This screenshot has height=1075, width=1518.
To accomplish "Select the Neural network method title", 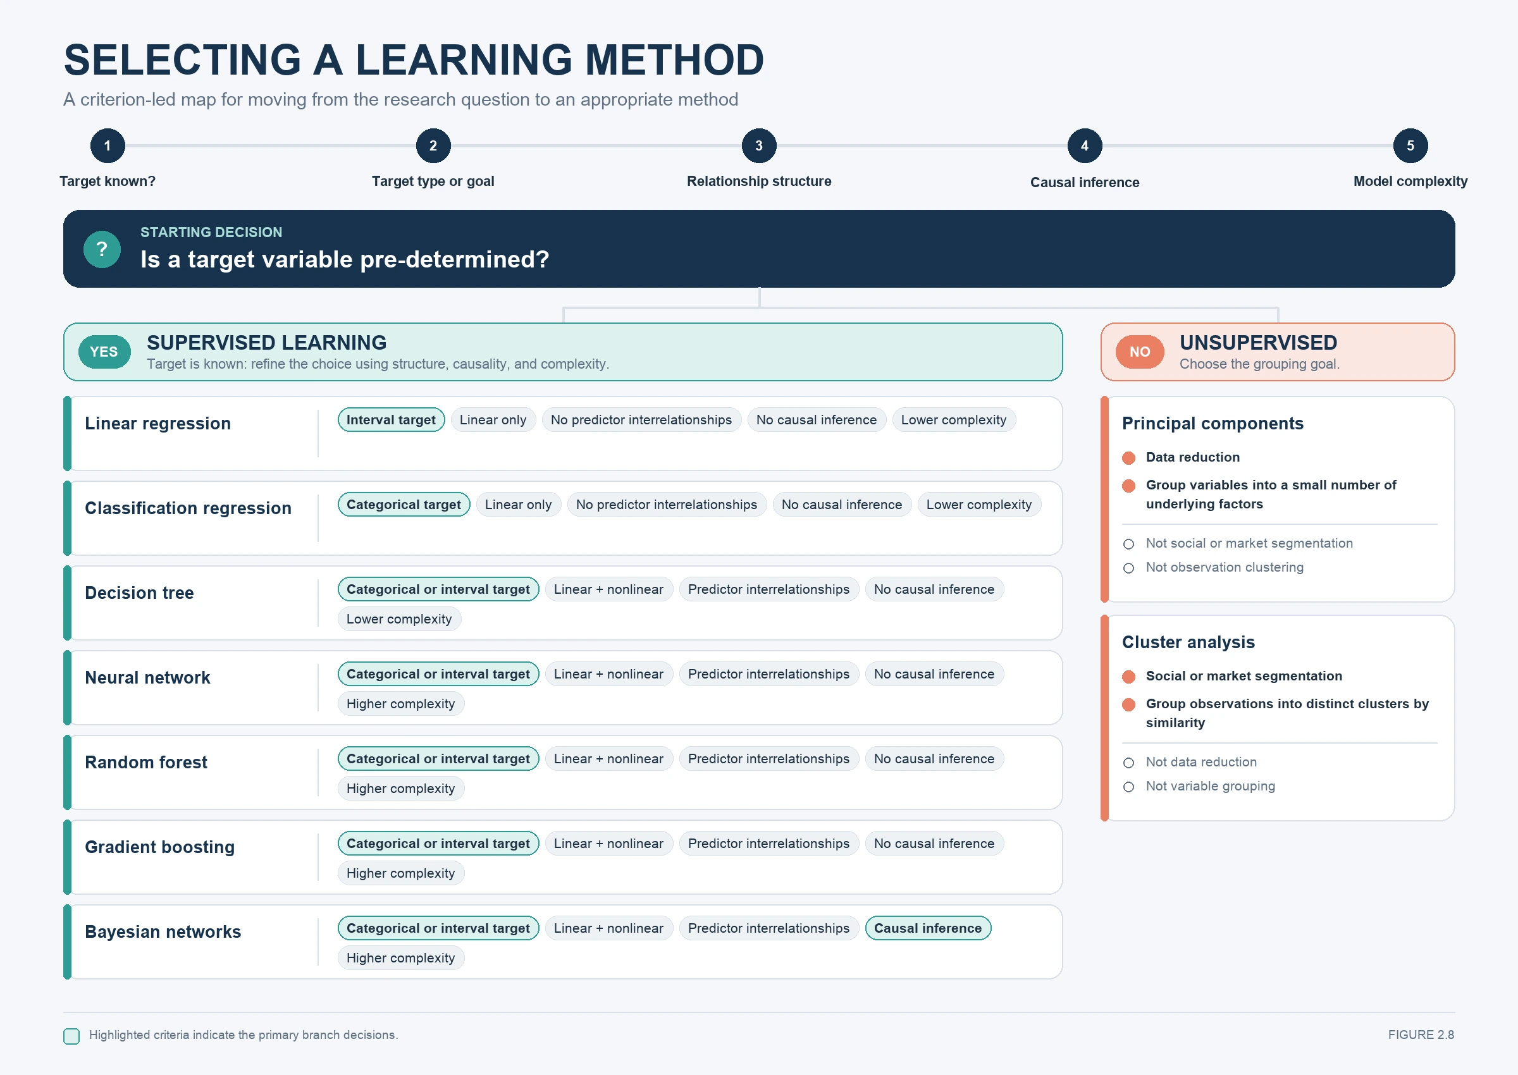I will click(147, 678).
